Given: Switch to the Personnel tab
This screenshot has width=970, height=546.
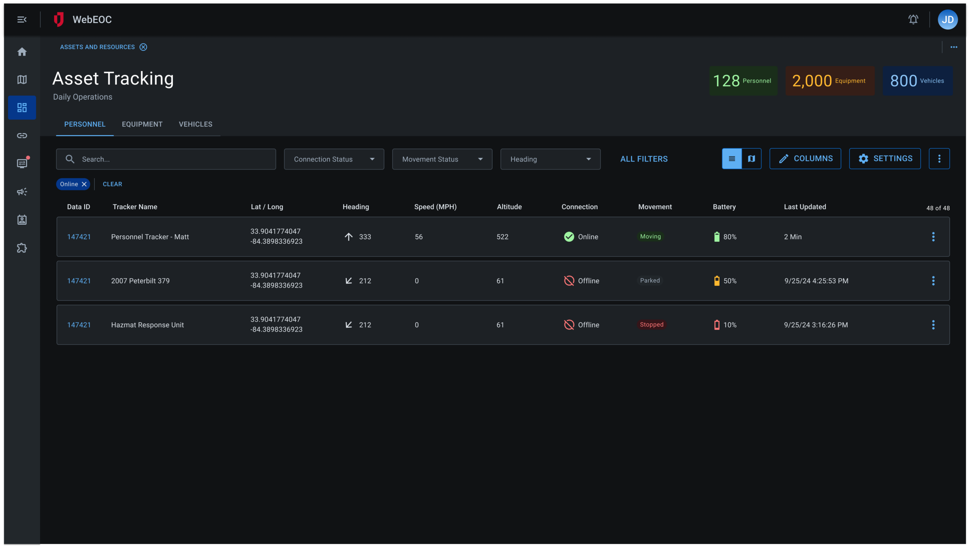Looking at the screenshot, I should pyautogui.click(x=84, y=124).
